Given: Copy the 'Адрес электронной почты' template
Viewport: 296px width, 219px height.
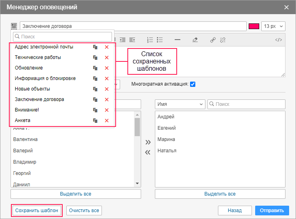Looking at the screenshot, I should [95, 47].
